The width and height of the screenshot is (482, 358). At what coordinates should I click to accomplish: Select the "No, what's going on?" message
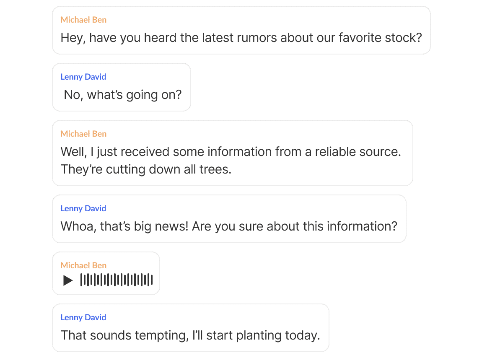tap(123, 95)
